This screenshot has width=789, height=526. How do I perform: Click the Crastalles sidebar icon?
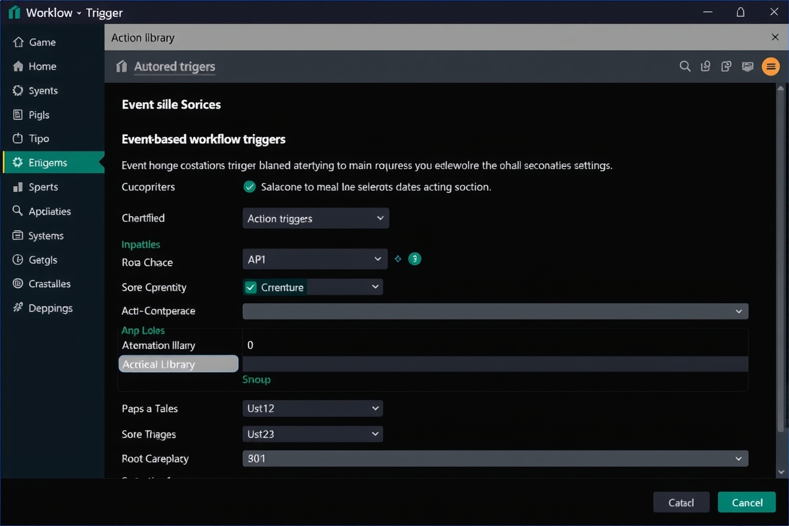pos(18,284)
